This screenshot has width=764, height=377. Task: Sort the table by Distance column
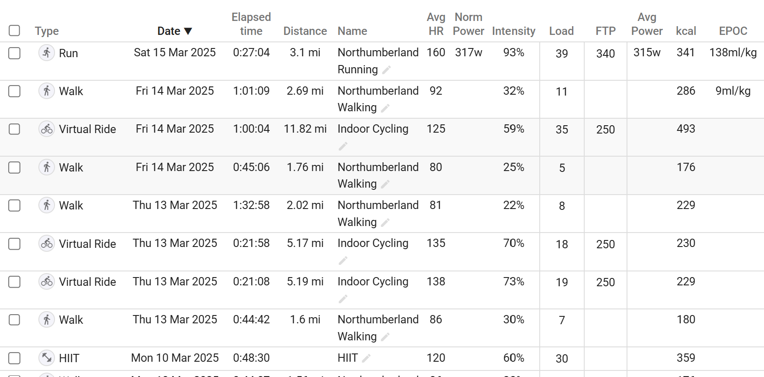305,31
